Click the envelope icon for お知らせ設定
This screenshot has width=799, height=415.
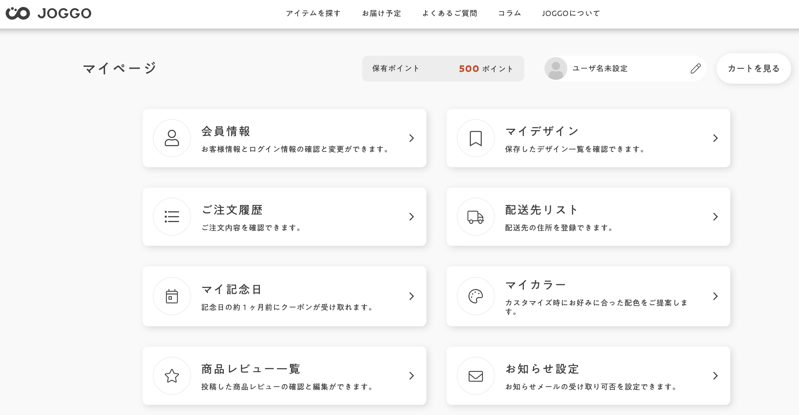tap(475, 376)
